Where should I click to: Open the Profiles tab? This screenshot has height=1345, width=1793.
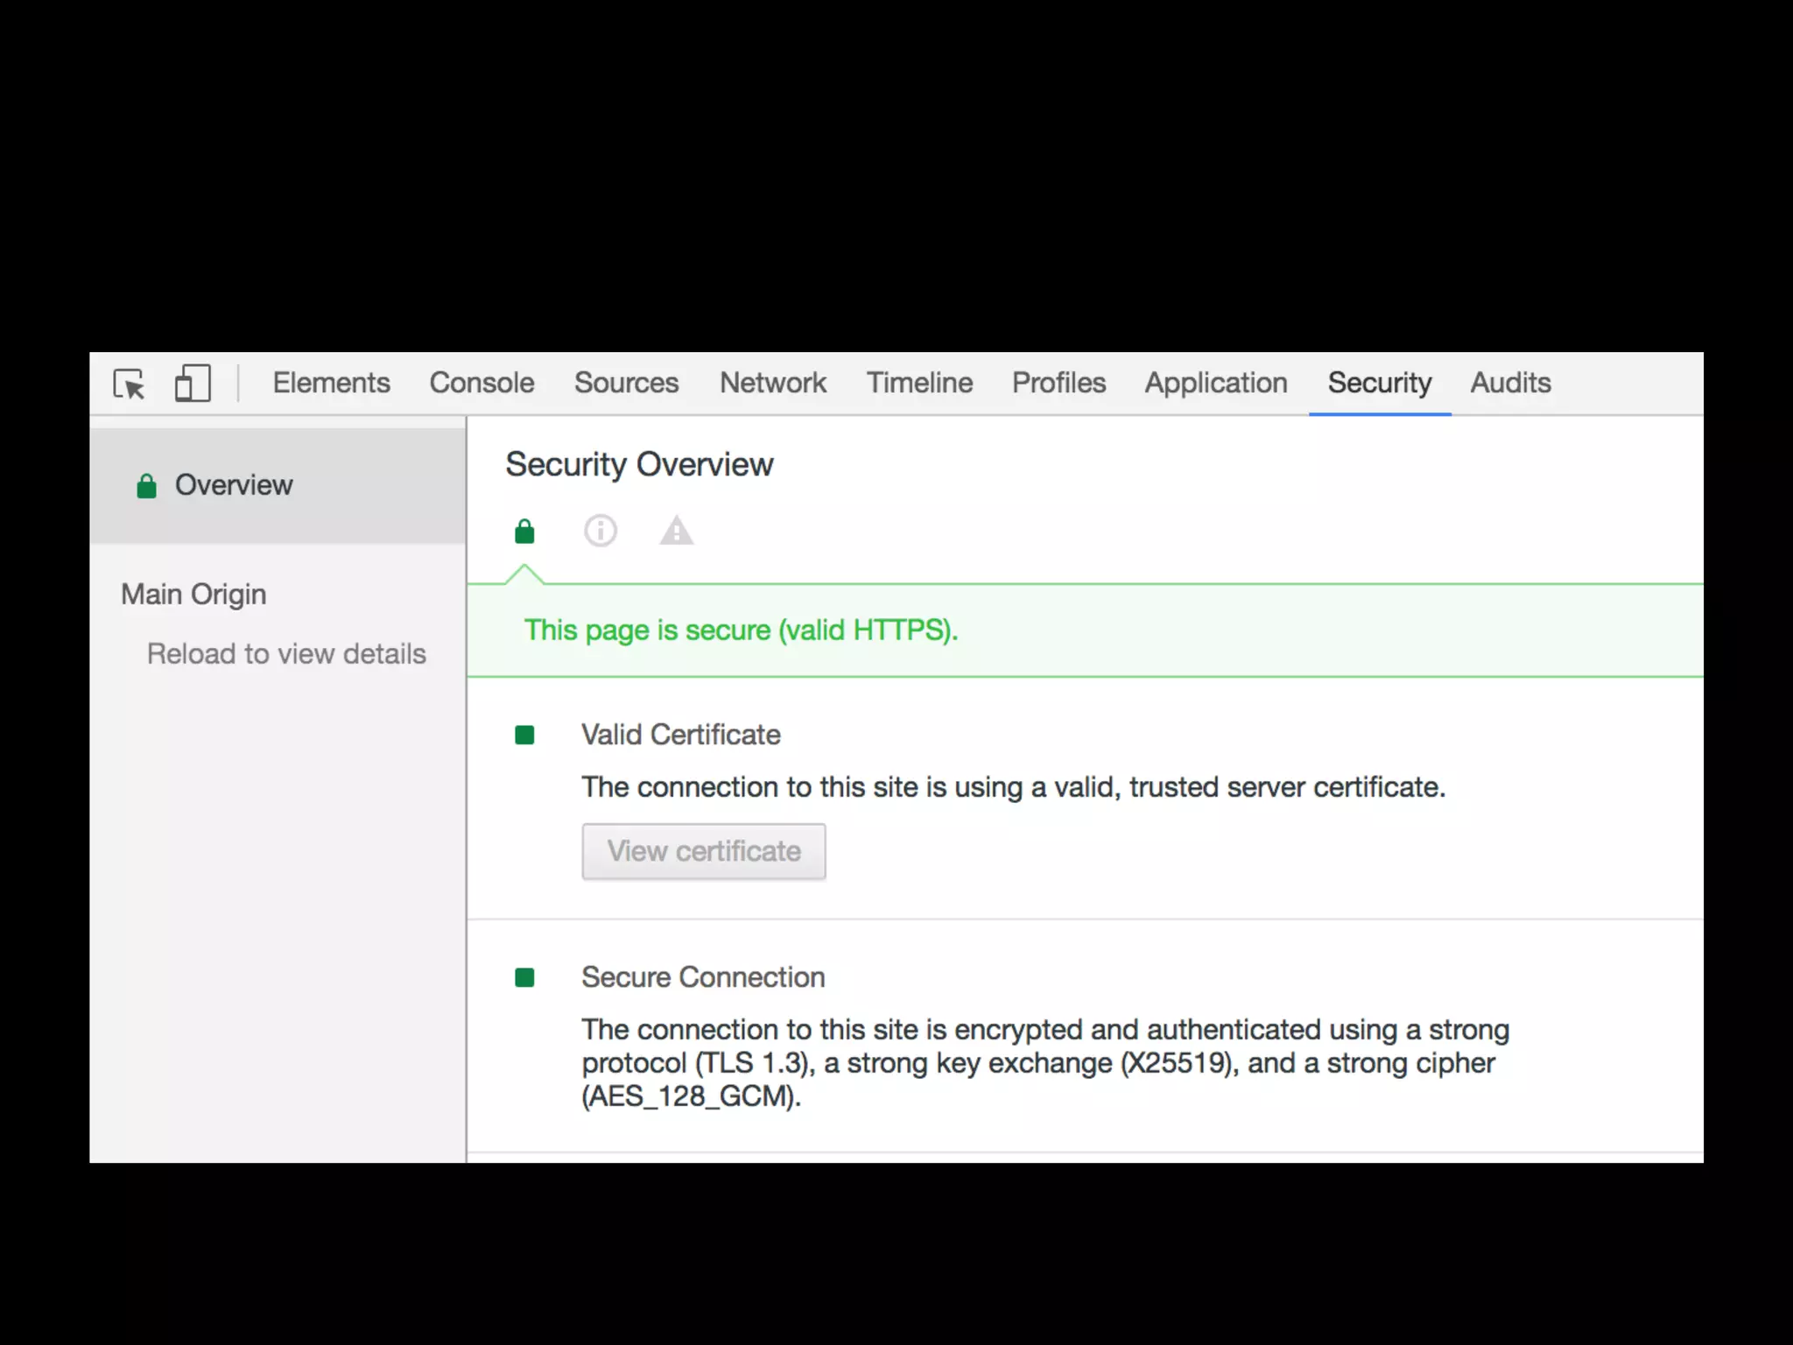(1058, 383)
